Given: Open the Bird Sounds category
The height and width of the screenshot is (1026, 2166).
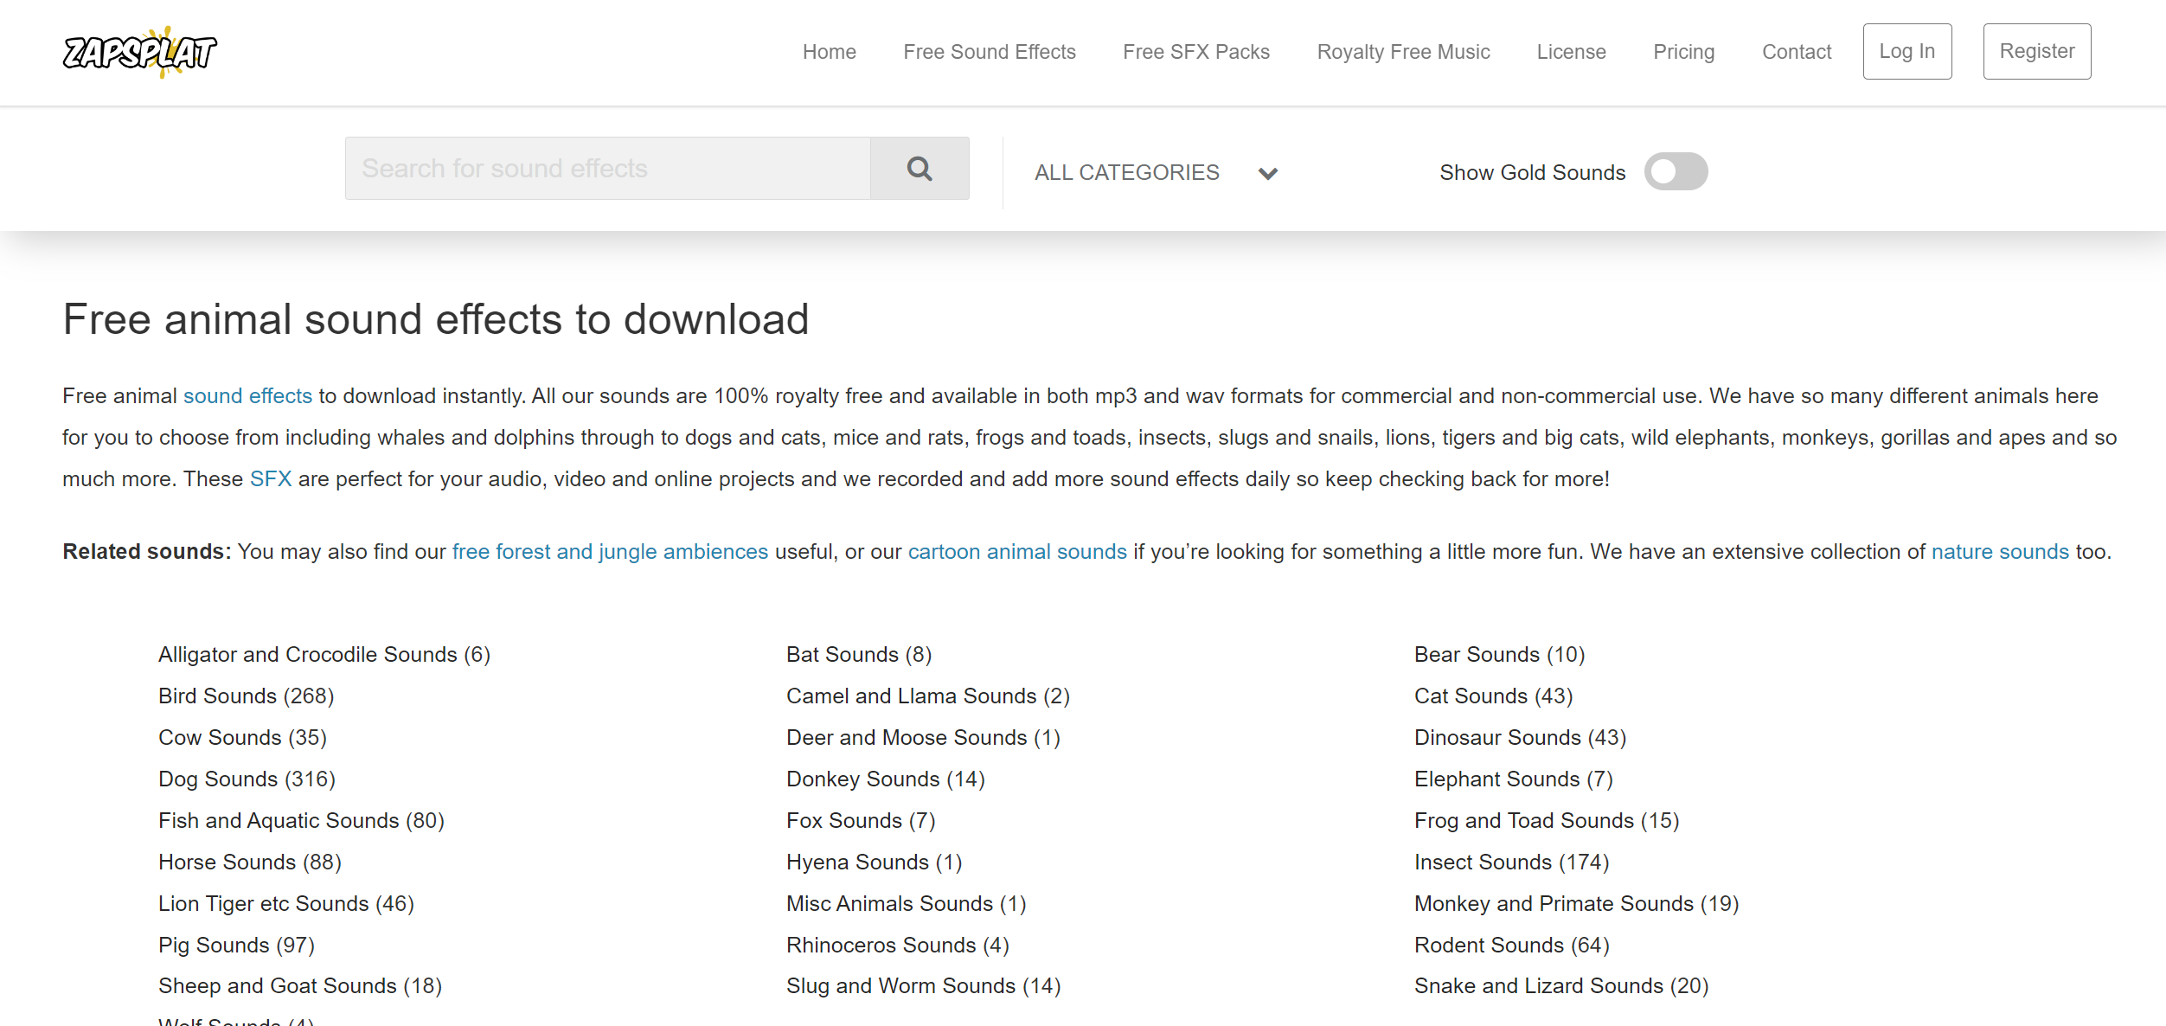Looking at the screenshot, I should (x=246, y=696).
